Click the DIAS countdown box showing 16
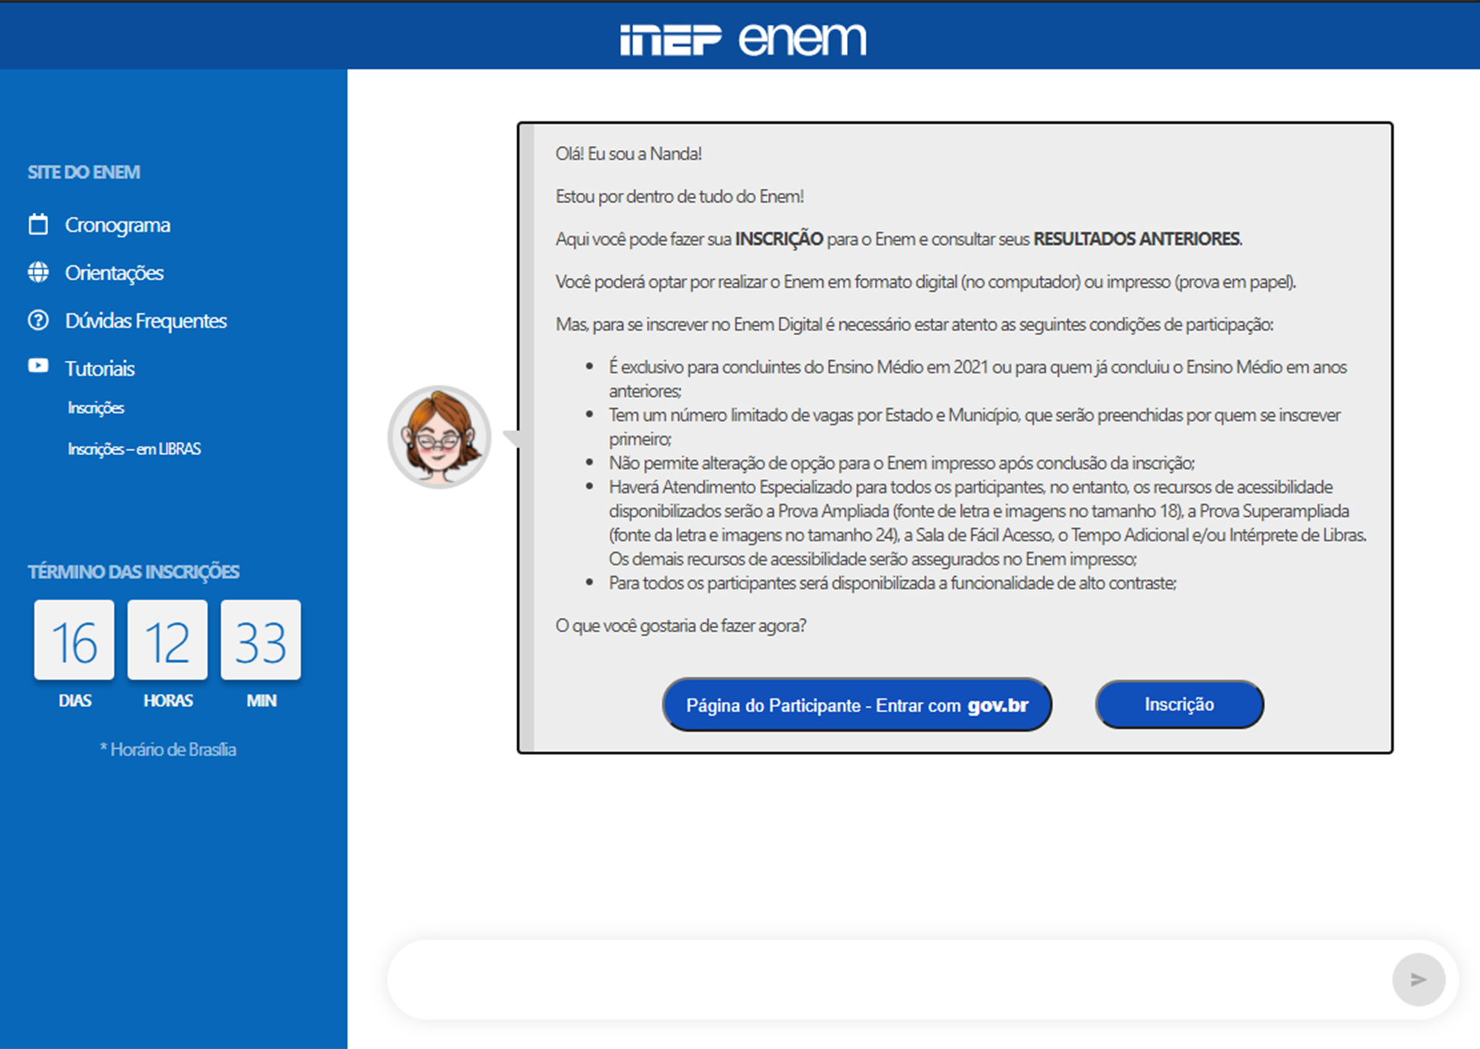Viewport: 1480px width, 1049px height. tap(75, 640)
